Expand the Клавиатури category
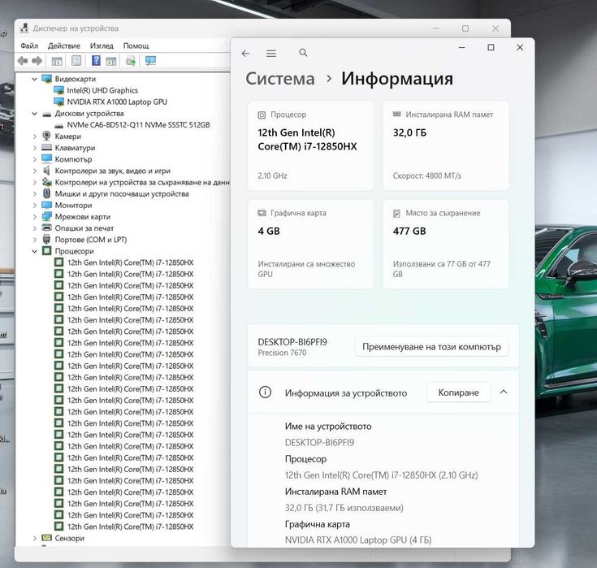The height and width of the screenshot is (568, 597). click(34, 147)
